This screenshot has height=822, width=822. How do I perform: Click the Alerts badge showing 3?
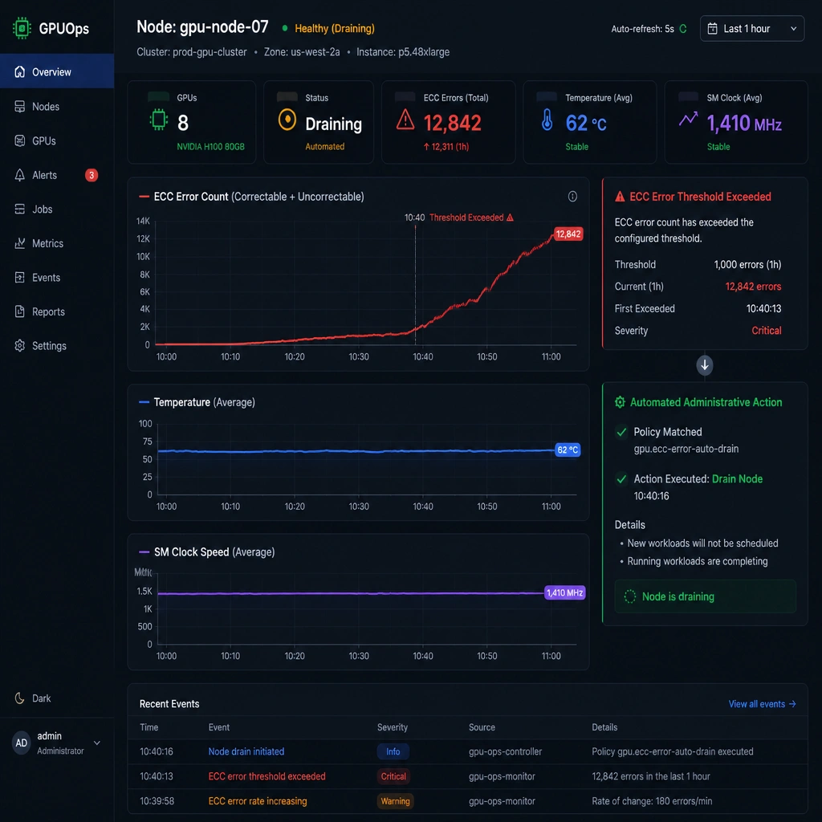tap(92, 175)
